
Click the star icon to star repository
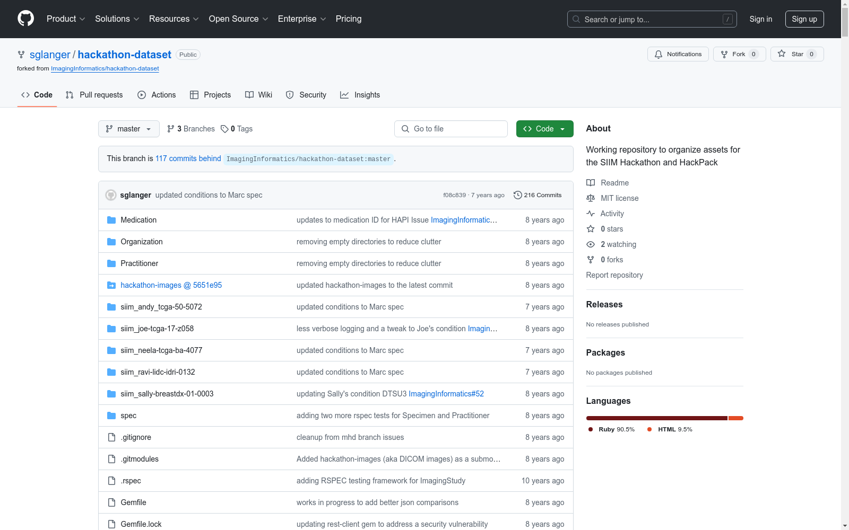tap(782, 54)
